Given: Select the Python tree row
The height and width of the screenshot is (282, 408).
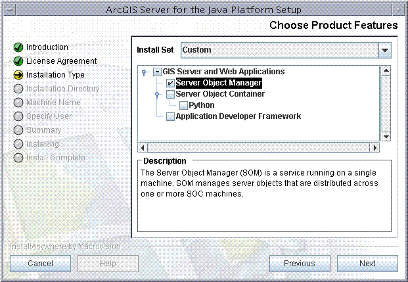Looking at the screenshot, I should point(202,105).
